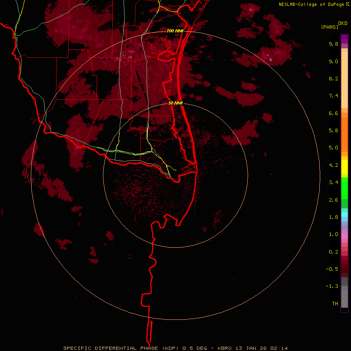
Task: Click the 1.8 scale value
Action: [x=333, y=217]
